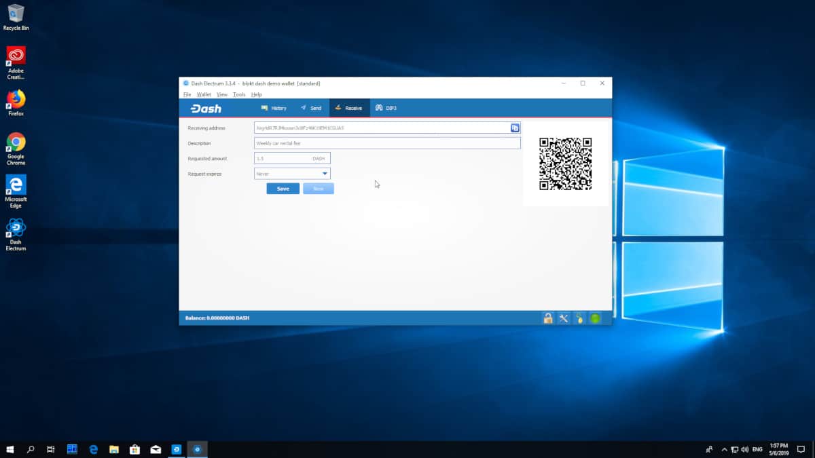Click the Balance text in status bar
Screen dimensions: 815x458
point(217,318)
